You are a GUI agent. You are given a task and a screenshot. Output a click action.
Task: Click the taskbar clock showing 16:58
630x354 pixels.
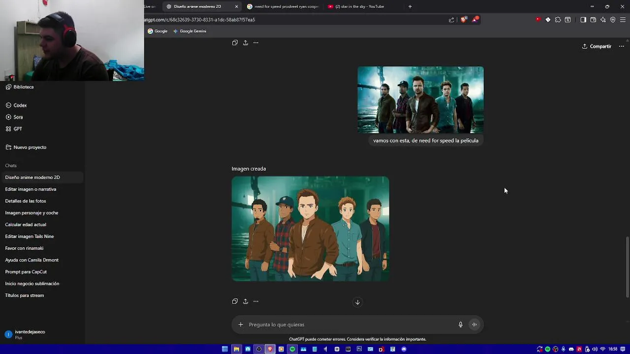(x=613, y=349)
